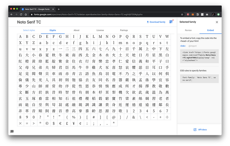Viewport: 230px width, 146px height.
Task: Choose the <link> embed option
Action: pos(183,46)
